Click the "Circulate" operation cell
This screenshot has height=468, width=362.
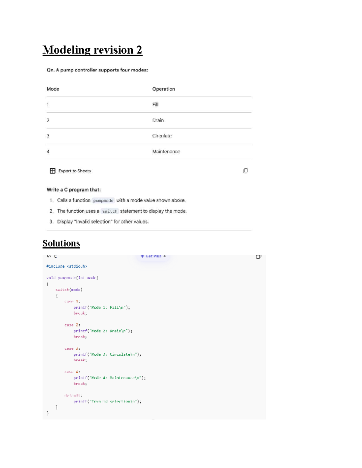point(162,136)
